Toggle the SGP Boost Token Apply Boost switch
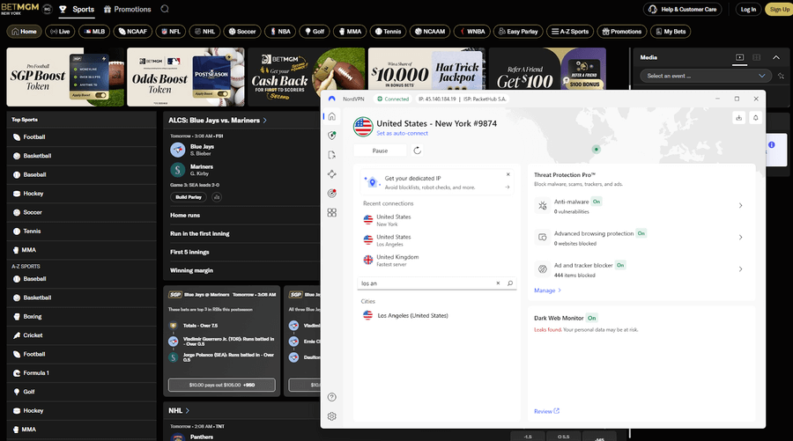The height and width of the screenshot is (441, 793). click(101, 95)
